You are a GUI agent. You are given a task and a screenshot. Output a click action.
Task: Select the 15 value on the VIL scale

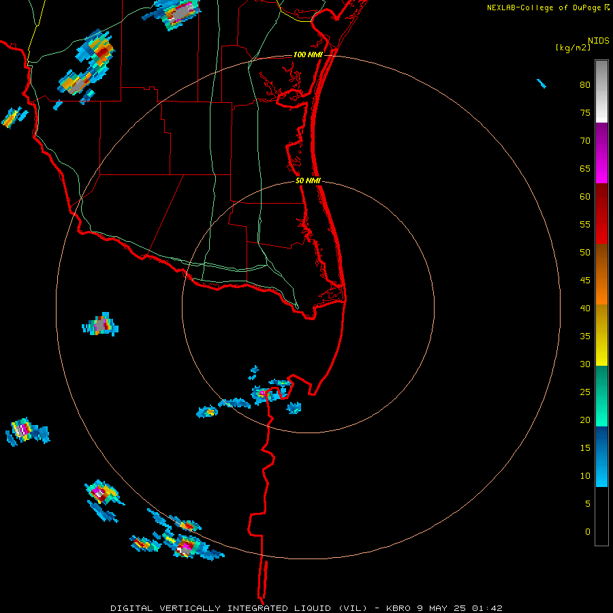[585, 447]
